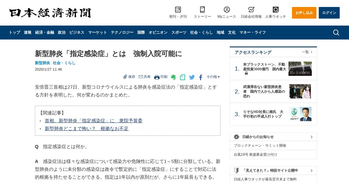The image size is (349, 183).
Task: Open the 社会・くらし tag under headline
Action: [x=64, y=63]
